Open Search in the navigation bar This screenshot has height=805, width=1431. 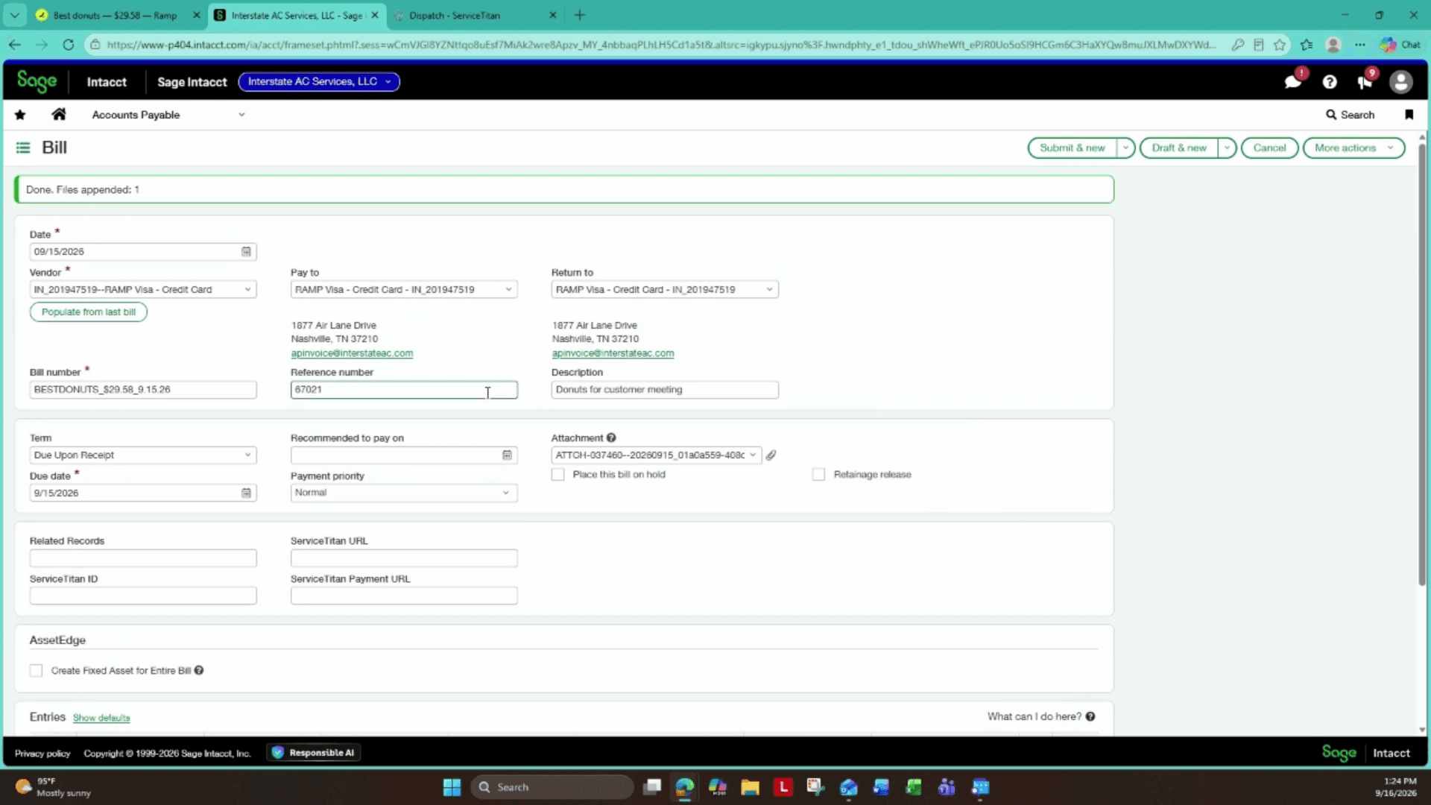tap(1350, 115)
